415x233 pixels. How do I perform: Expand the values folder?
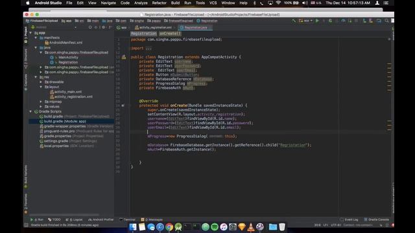click(x=41, y=106)
